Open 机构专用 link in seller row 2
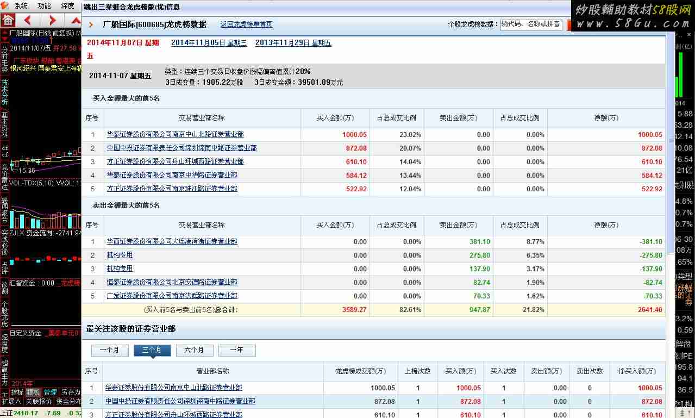Screen dimensions: 695x418 (120, 255)
